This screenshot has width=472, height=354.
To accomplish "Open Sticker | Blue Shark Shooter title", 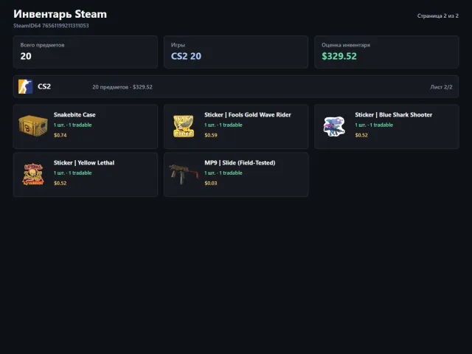I will pos(393,115).
